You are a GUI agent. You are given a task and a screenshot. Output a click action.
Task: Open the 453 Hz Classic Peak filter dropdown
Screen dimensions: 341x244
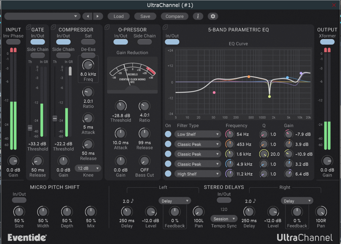point(198,144)
